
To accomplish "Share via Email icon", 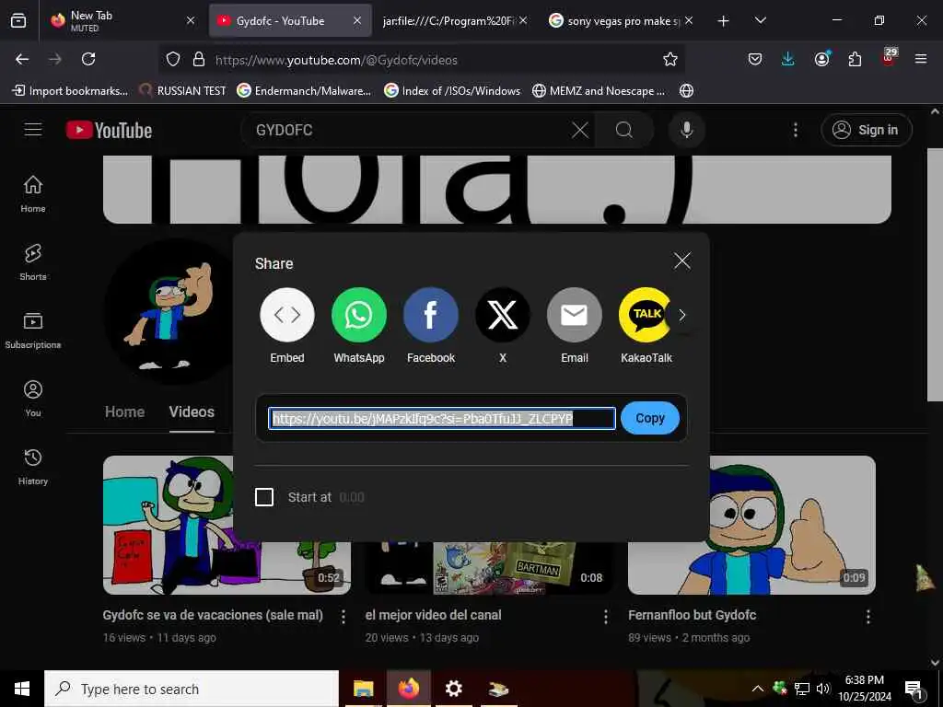I will coord(575,315).
